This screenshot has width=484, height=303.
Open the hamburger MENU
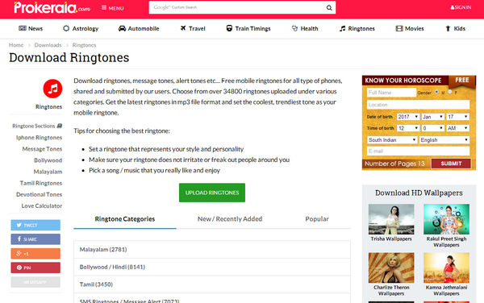(x=113, y=8)
